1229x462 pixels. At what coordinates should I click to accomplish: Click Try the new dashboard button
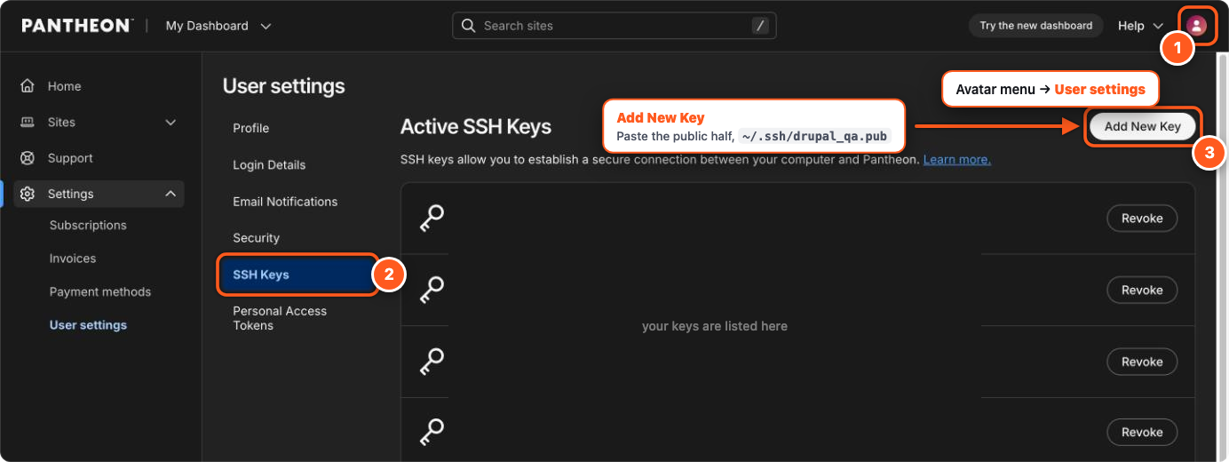tap(1036, 26)
